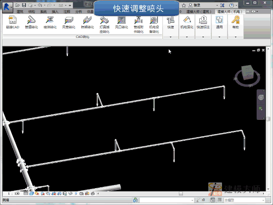Viewport: 273px width, 205px height.
Task: Toggle crop view icon in view control bar
Action: [54, 194]
